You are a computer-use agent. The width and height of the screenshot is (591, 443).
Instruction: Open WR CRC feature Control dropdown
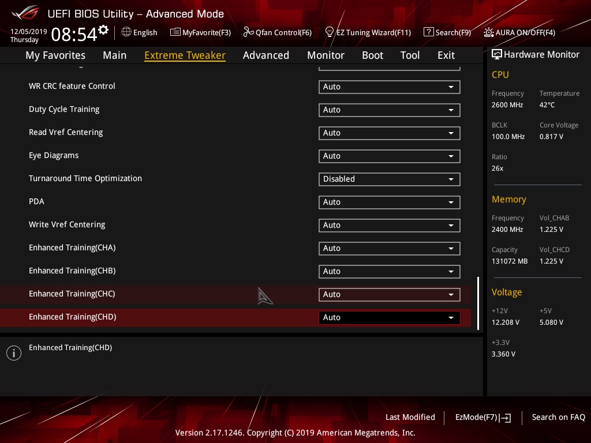(390, 87)
